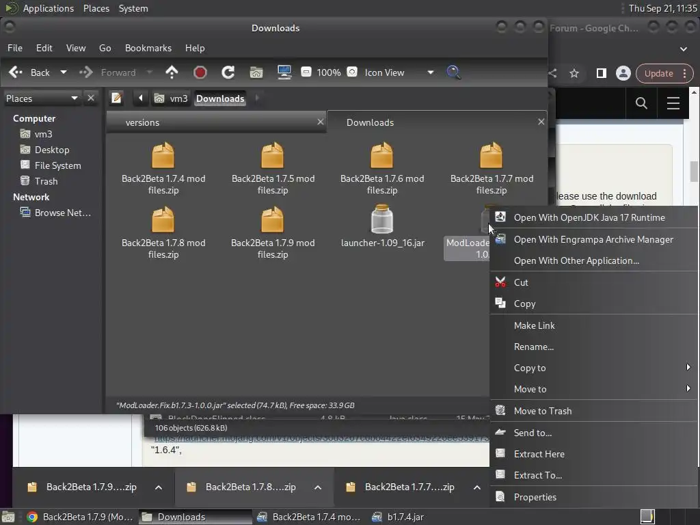Image resolution: width=700 pixels, height=525 pixels.
Task: Choose Cut in context menu
Action: point(594,282)
